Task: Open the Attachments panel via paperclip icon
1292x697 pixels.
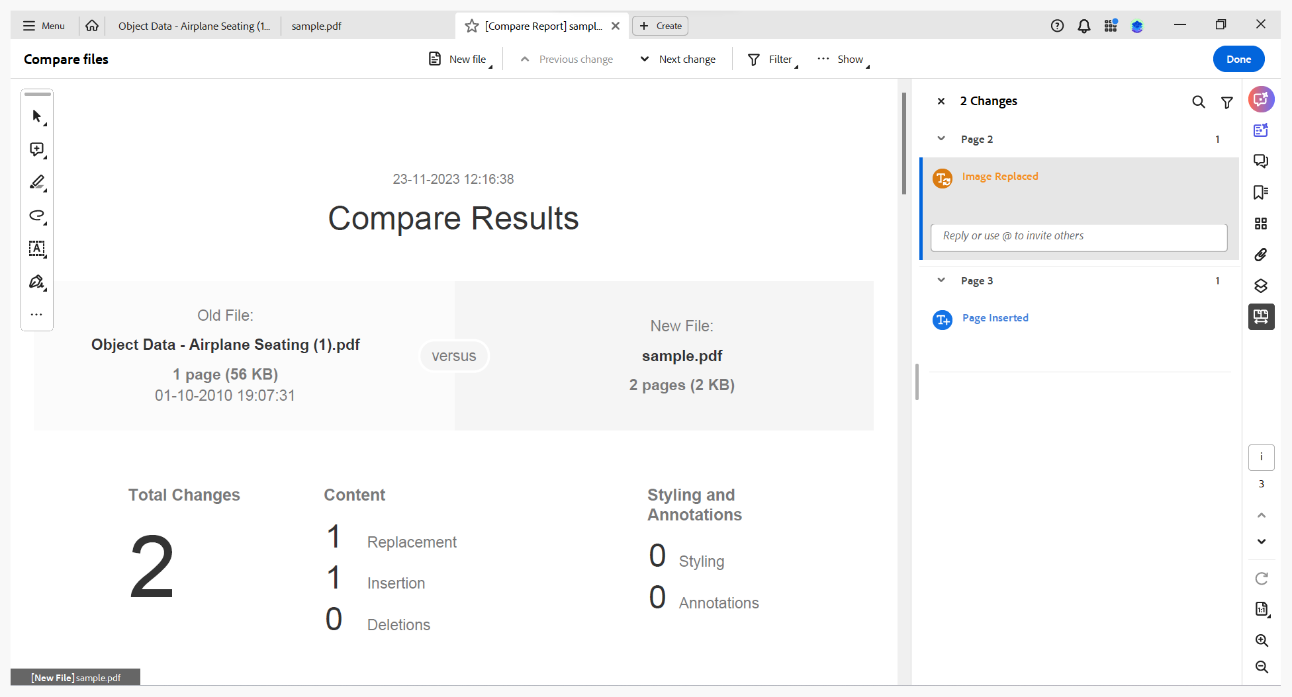Action: 1261,255
